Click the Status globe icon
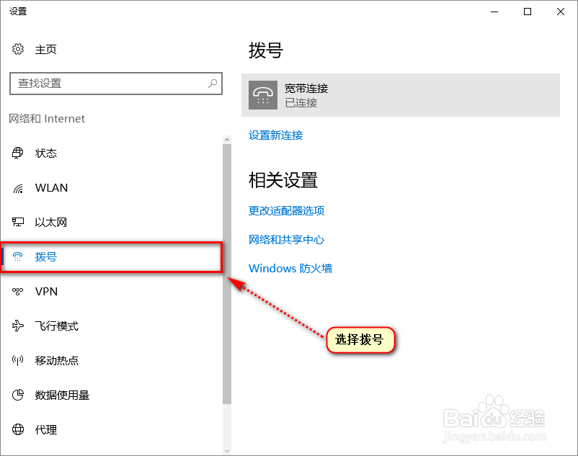578x456 pixels. click(x=18, y=153)
